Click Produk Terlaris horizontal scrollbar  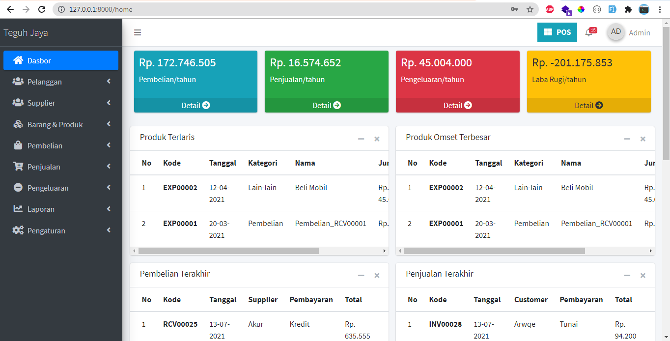pyautogui.click(x=228, y=251)
